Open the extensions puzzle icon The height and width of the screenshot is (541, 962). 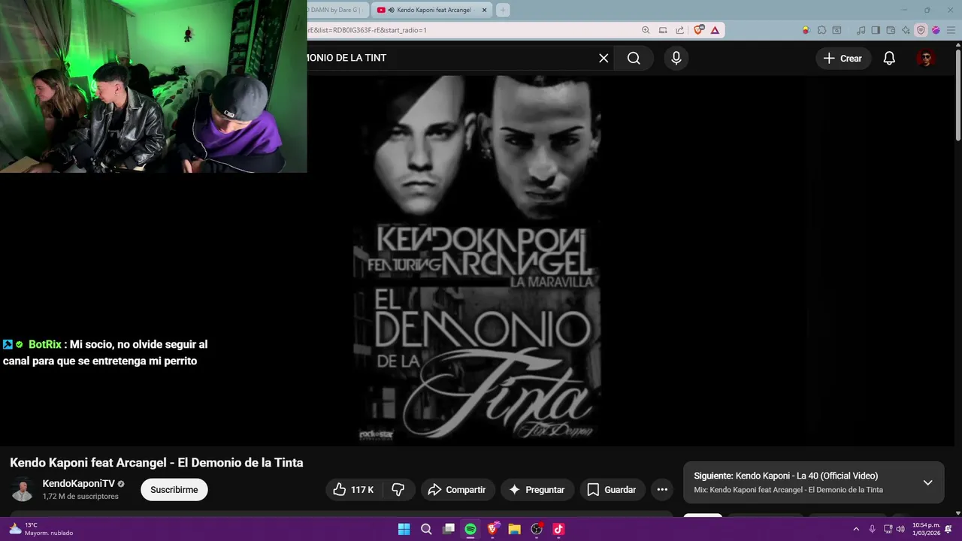coord(821,30)
